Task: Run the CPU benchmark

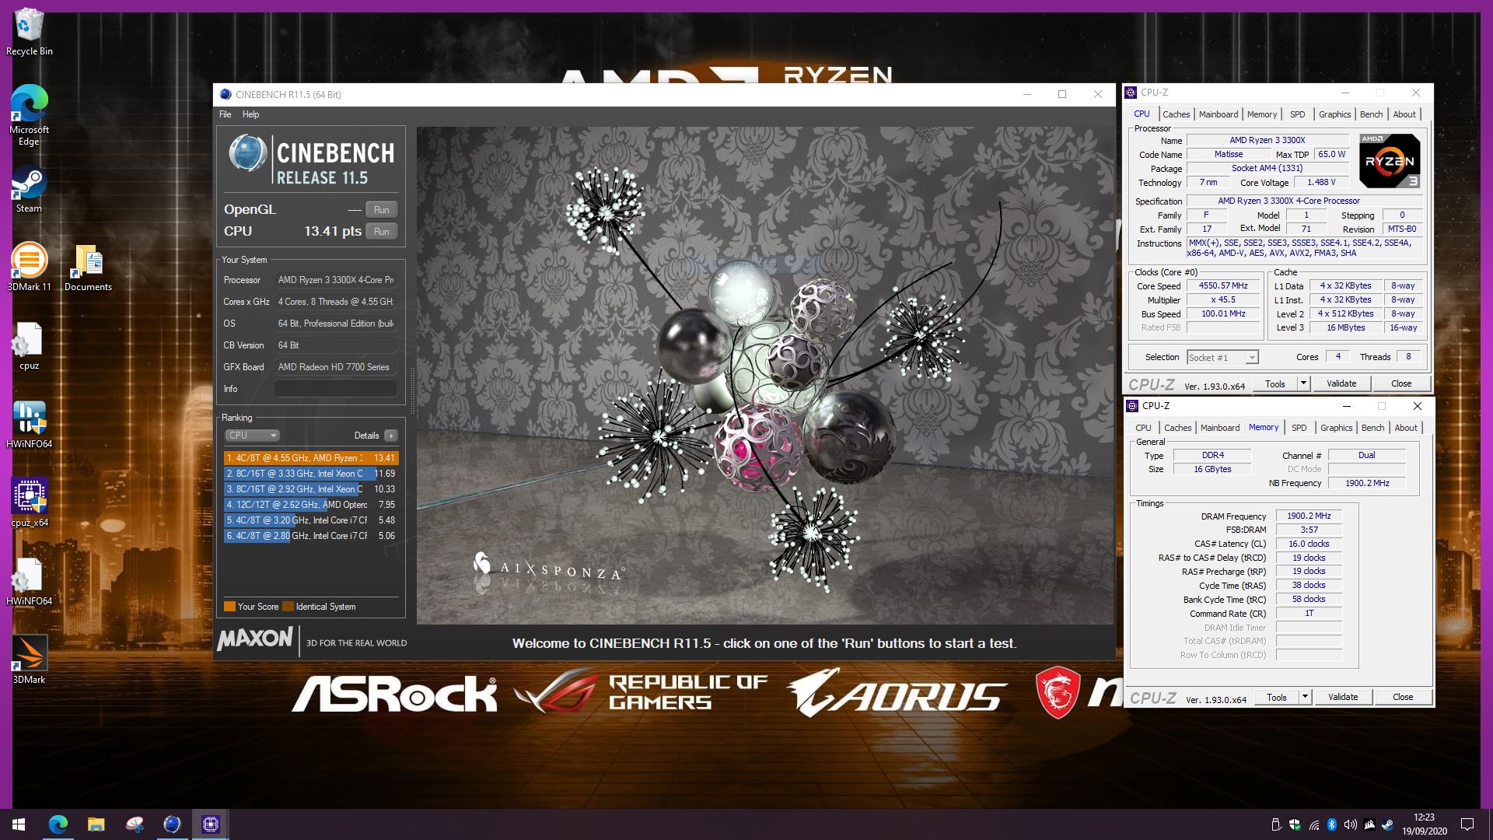Action: (x=381, y=231)
